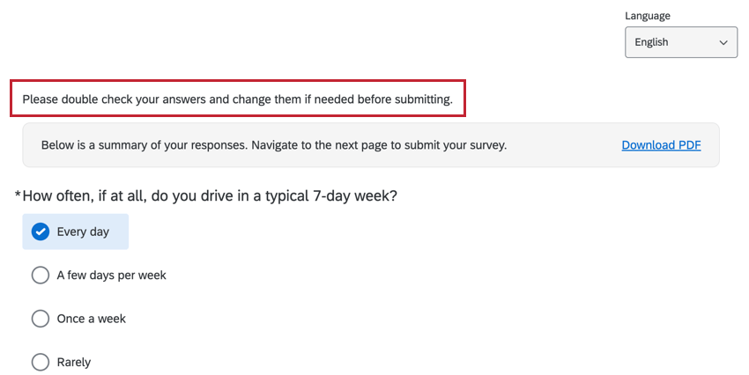Select the 'A few days per week' radio circle
This screenshot has width=749, height=375.
tap(40, 276)
